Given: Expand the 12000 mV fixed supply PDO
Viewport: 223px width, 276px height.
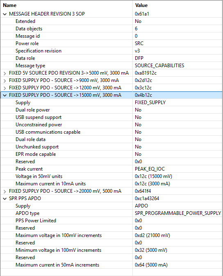Looking at the screenshot, I should pos(5,88).
